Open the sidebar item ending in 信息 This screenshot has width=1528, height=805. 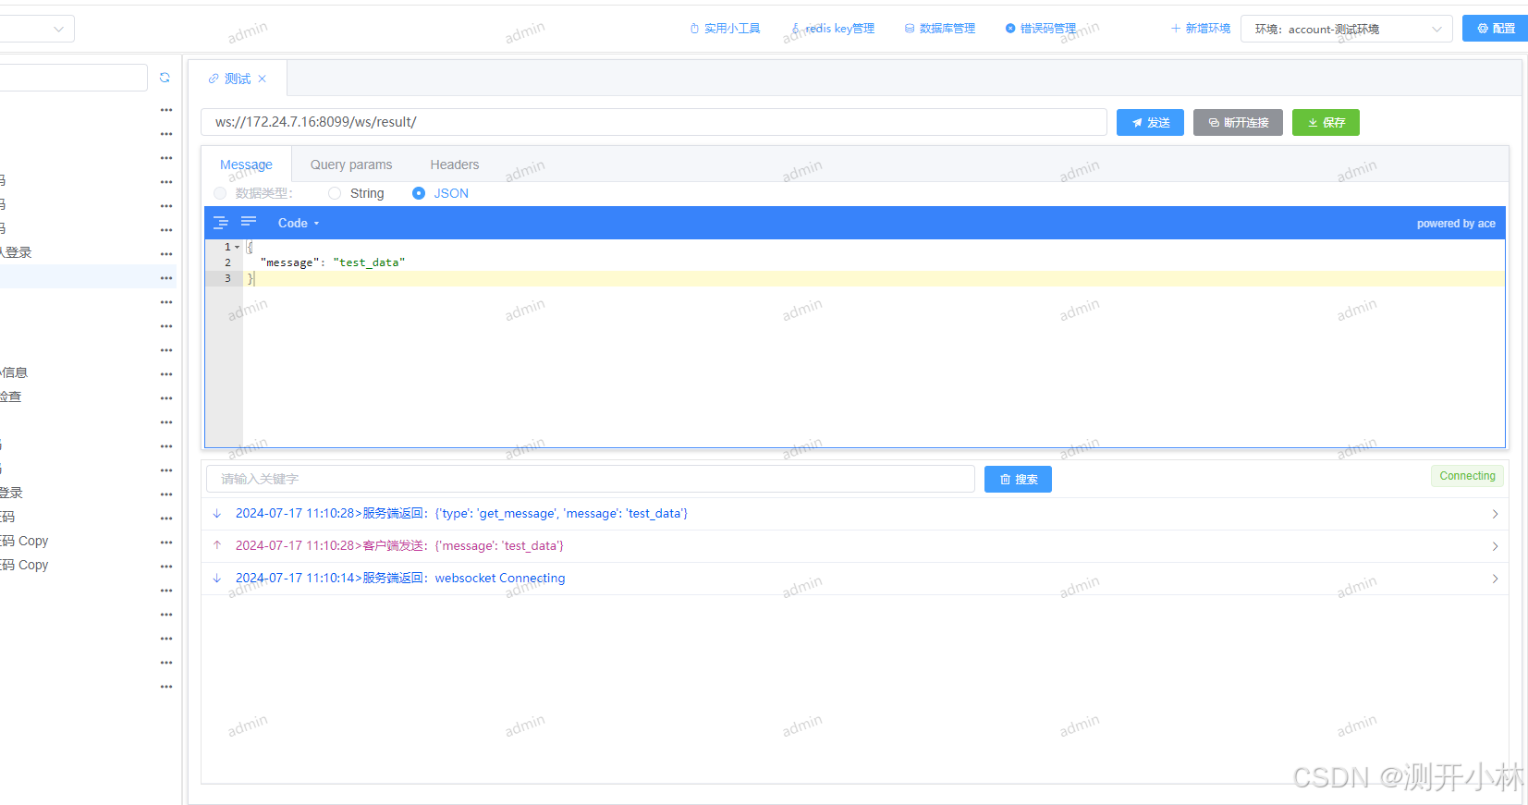(14, 372)
